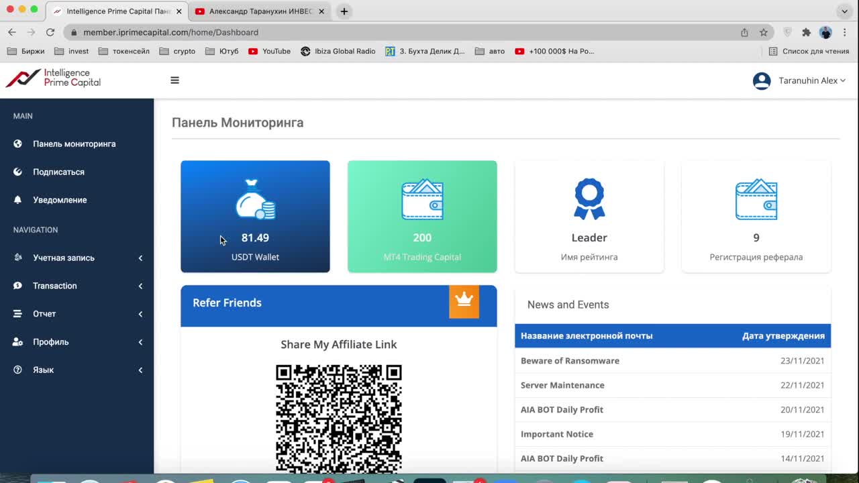Screen dimensions: 859x483
Task: Click the address bar URL field
Action: coord(403,32)
